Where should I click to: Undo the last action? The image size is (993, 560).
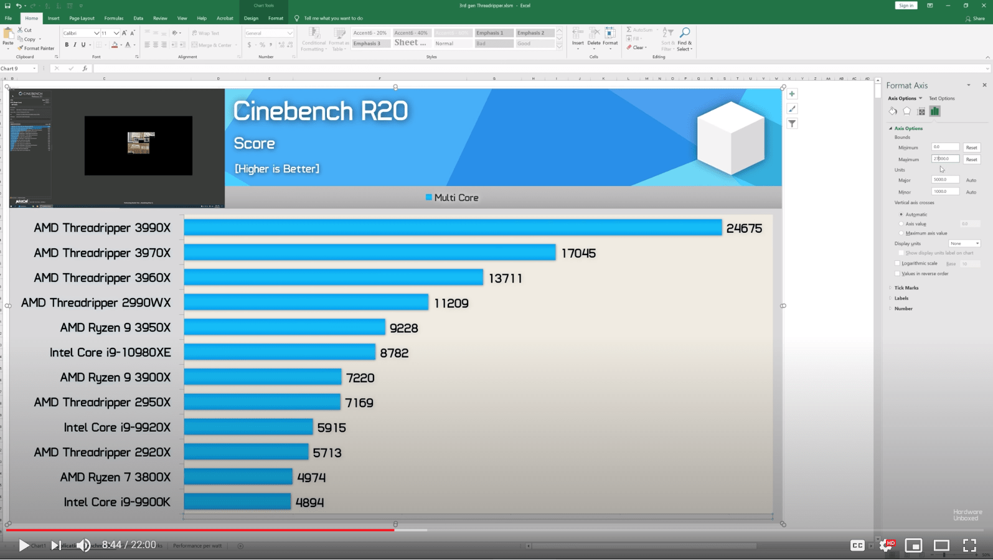pos(19,6)
